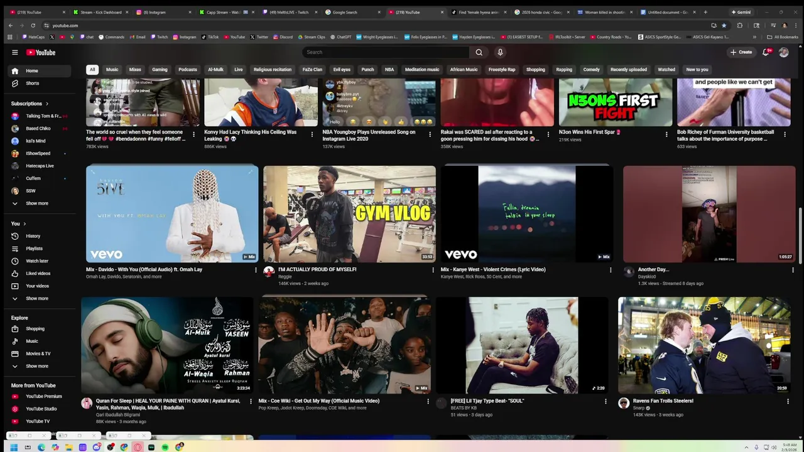The height and width of the screenshot is (452, 804).
Task: Switch to the Untitled document browser tab
Action: 667,12
